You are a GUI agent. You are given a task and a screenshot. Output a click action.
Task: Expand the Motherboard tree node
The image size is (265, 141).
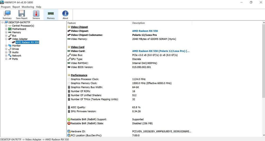point(6,29)
